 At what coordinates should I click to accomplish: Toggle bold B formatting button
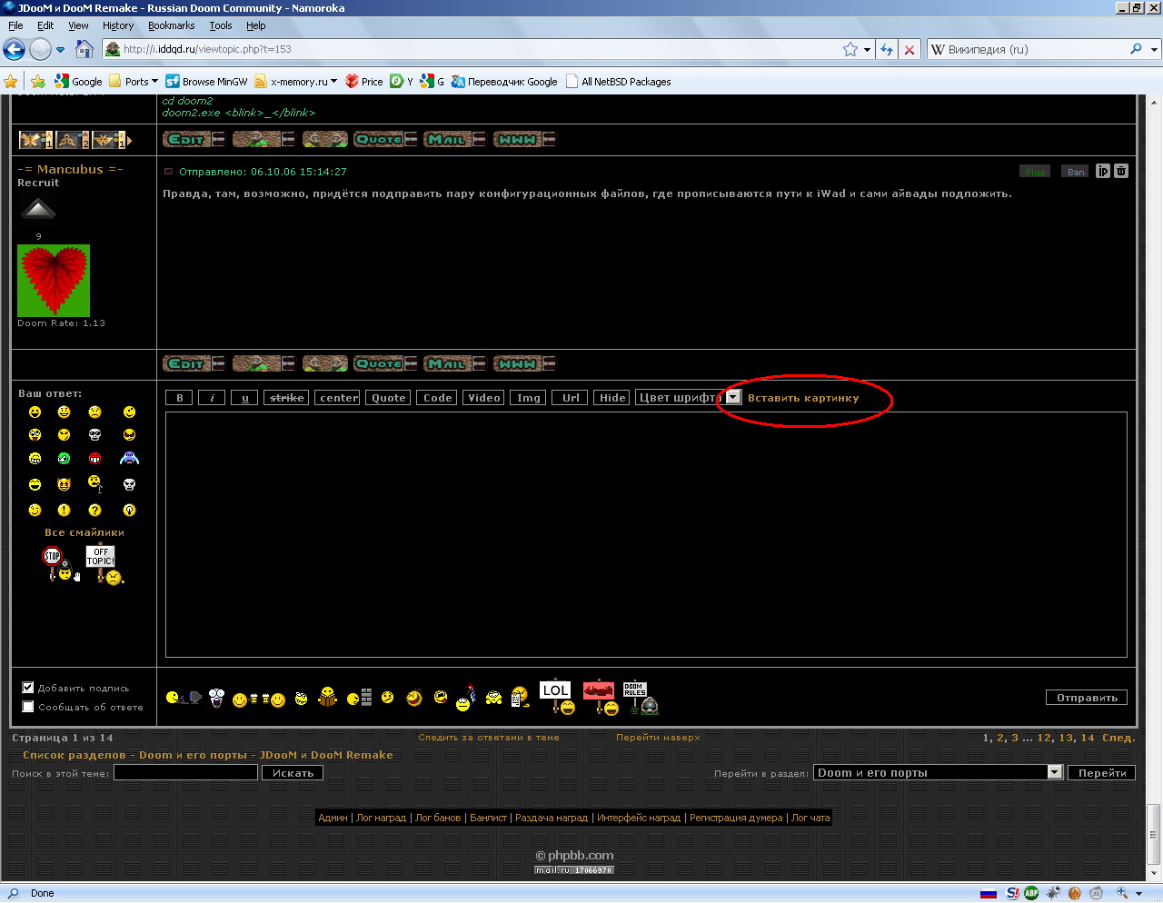(x=179, y=398)
